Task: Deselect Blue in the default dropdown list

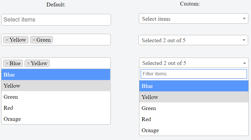Action: pos(56,75)
